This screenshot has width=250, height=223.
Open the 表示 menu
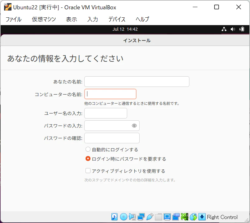72,19
